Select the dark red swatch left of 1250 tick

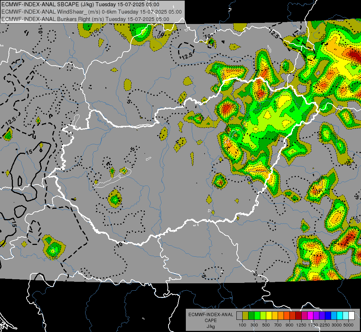tap(298, 315)
